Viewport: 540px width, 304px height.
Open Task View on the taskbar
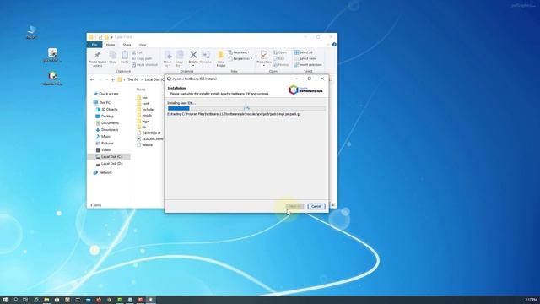pos(25,300)
